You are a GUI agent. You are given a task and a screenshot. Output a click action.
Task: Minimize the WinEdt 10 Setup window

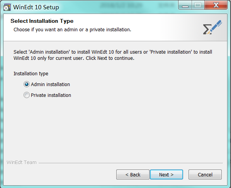[x=185, y=5]
